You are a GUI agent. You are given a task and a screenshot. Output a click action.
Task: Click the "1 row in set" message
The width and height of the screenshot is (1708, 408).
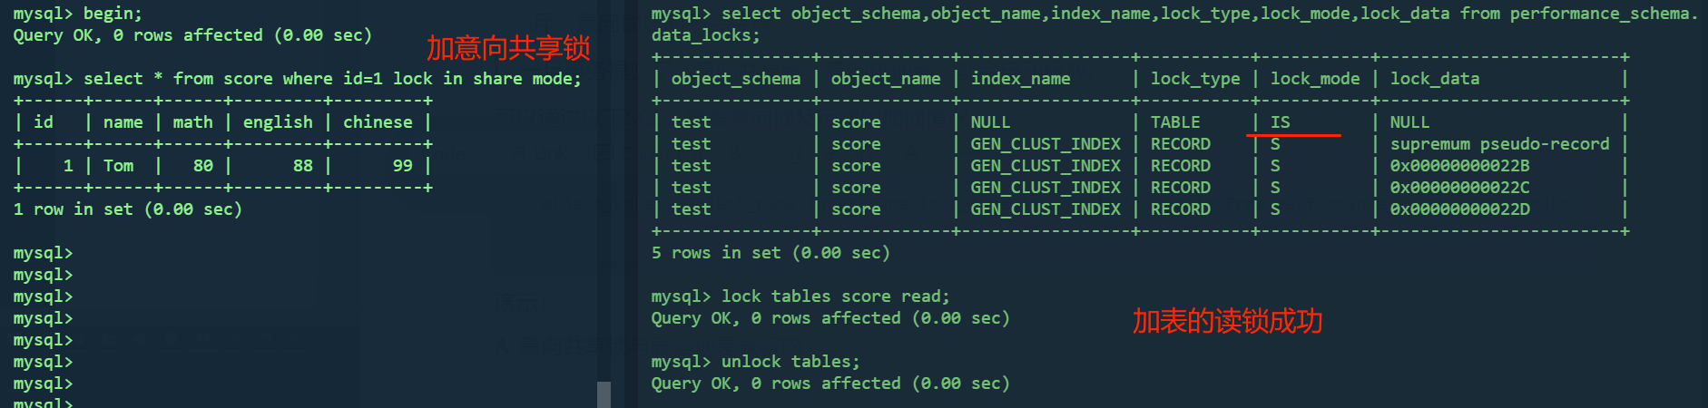127,209
